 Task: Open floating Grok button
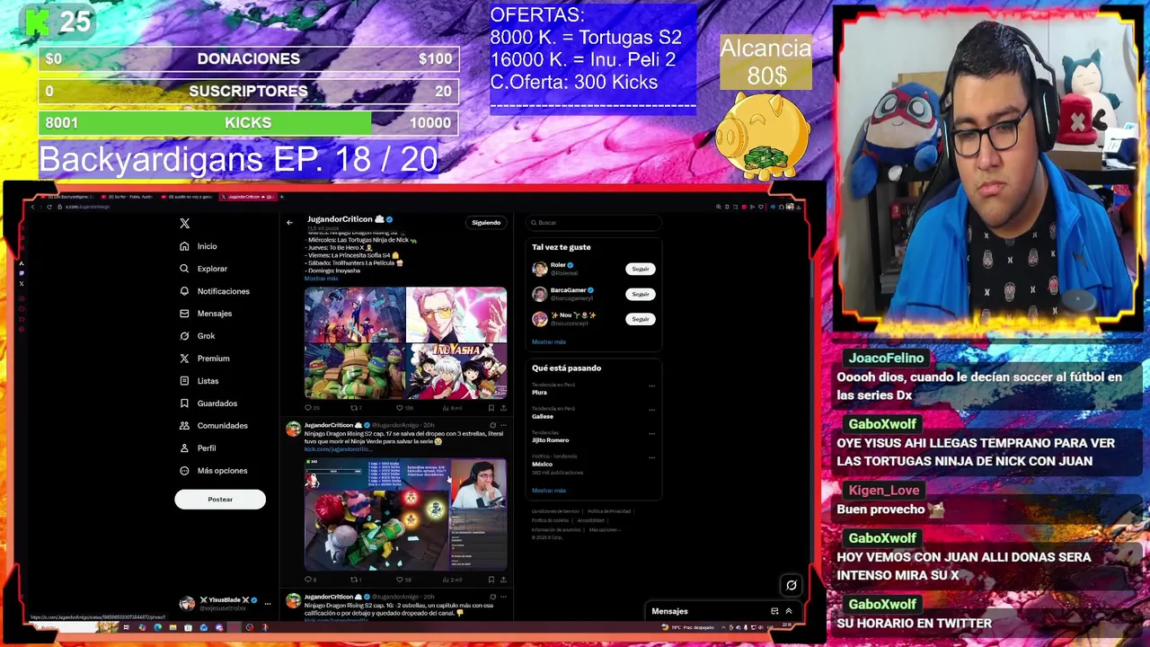(x=792, y=586)
